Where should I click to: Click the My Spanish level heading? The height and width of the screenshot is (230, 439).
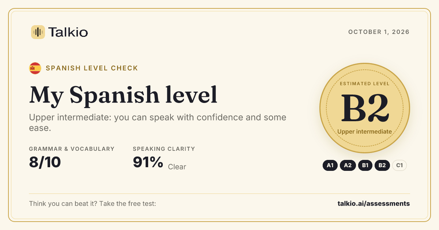pyautogui.click(x=123, y=95)
